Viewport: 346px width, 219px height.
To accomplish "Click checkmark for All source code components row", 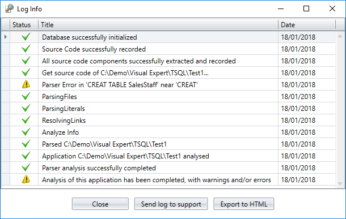I will coord(26,61).
